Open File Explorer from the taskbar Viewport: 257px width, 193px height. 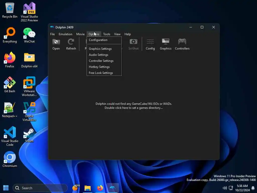tap(88, 188)
